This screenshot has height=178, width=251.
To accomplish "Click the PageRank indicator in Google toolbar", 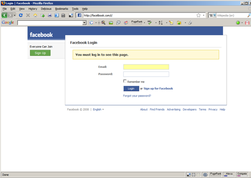I will (x=137, y=23).
